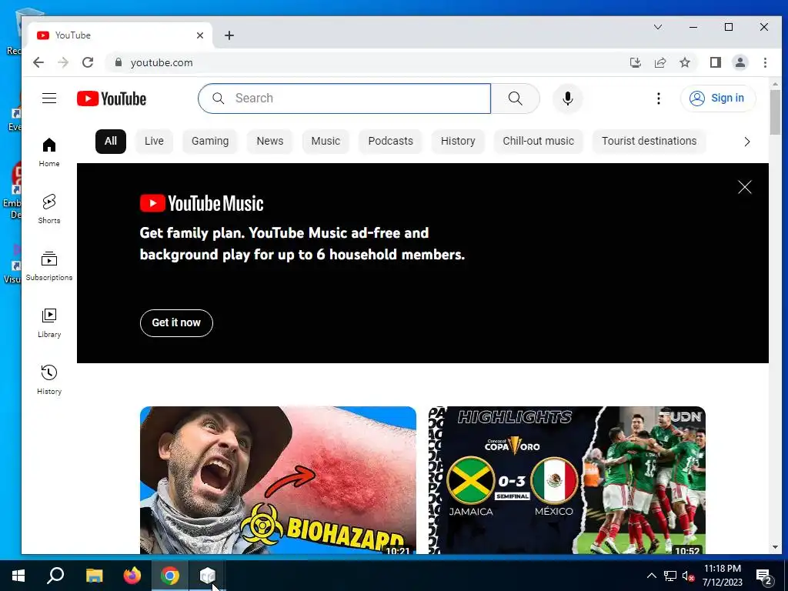
Task: Click the muted volume tray icon
Action: 688,576
